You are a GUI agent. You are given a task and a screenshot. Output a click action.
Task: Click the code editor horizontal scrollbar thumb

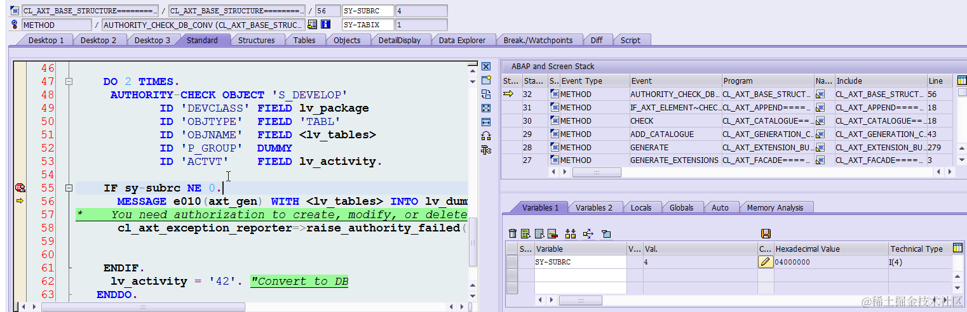pos(143,306)
